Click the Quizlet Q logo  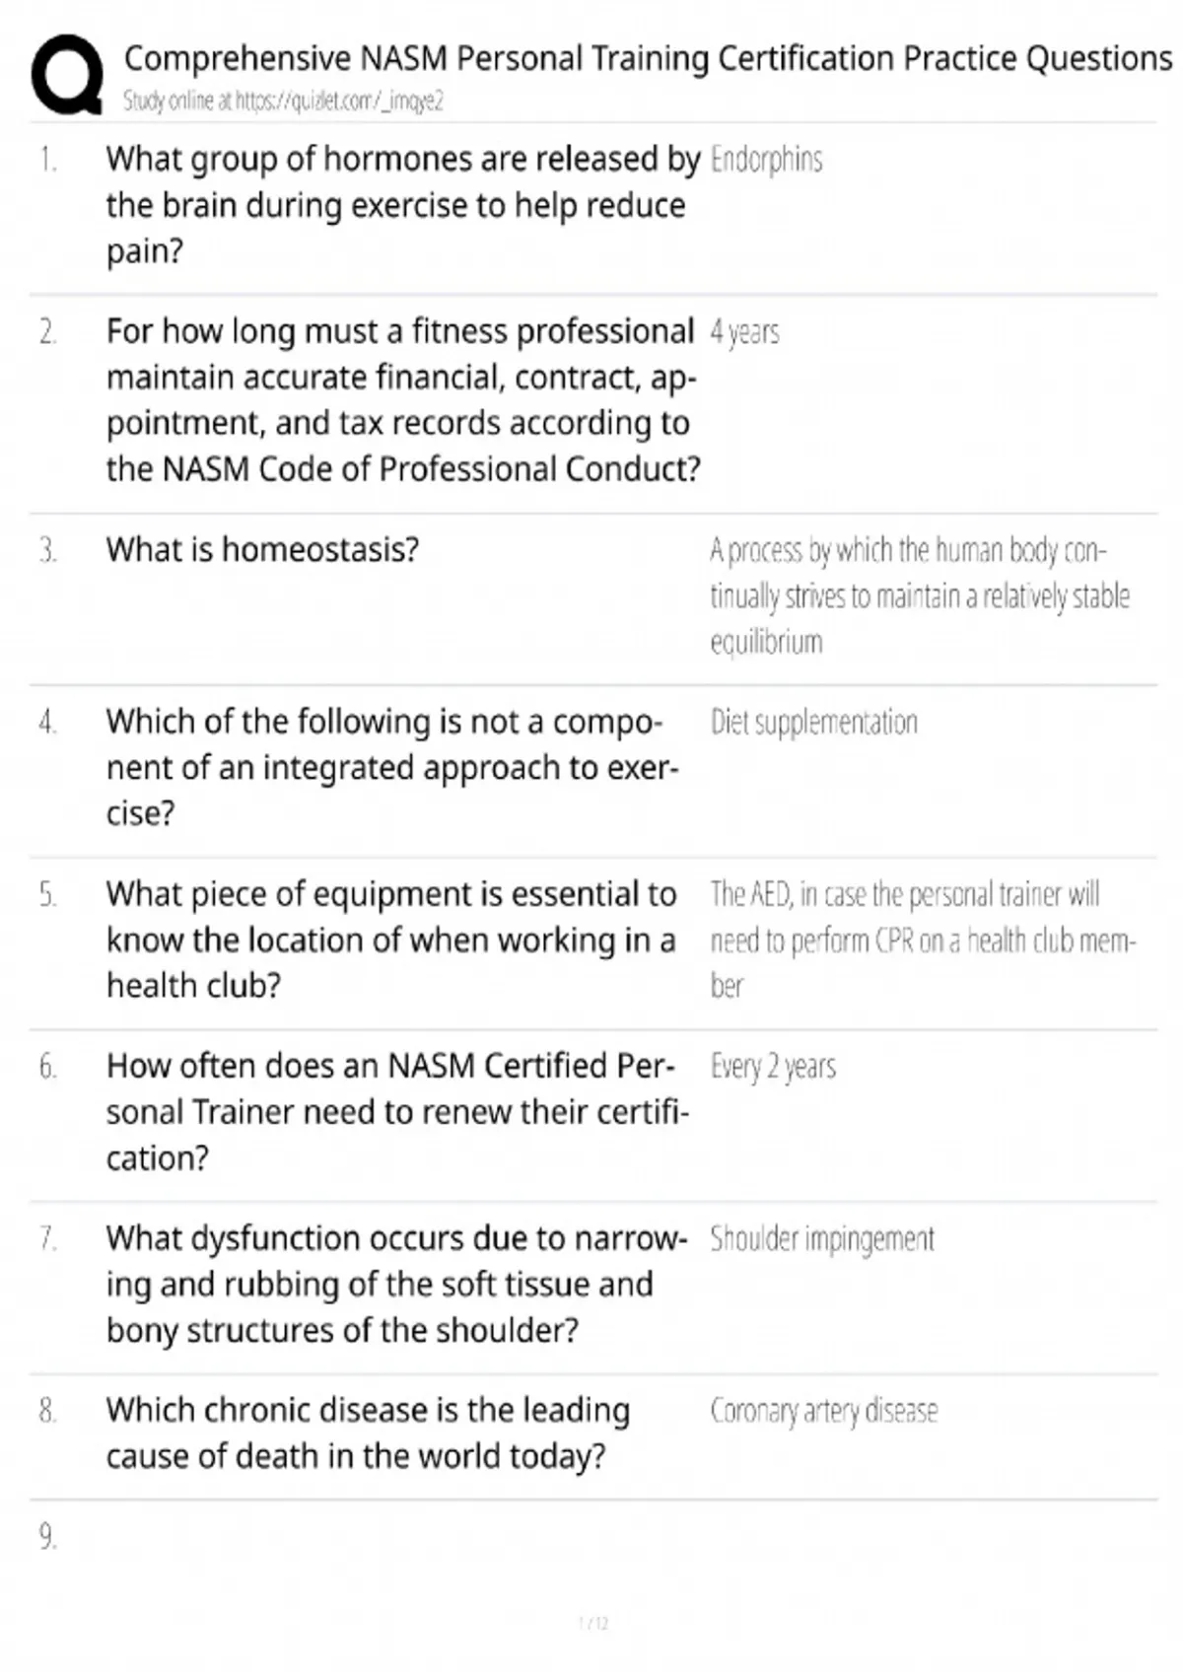pyautogui.click(x=66, y=75)
